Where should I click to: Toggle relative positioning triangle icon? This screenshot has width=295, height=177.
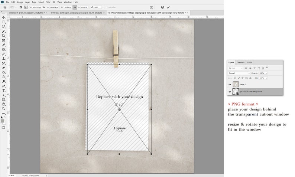tap(44, 7)
